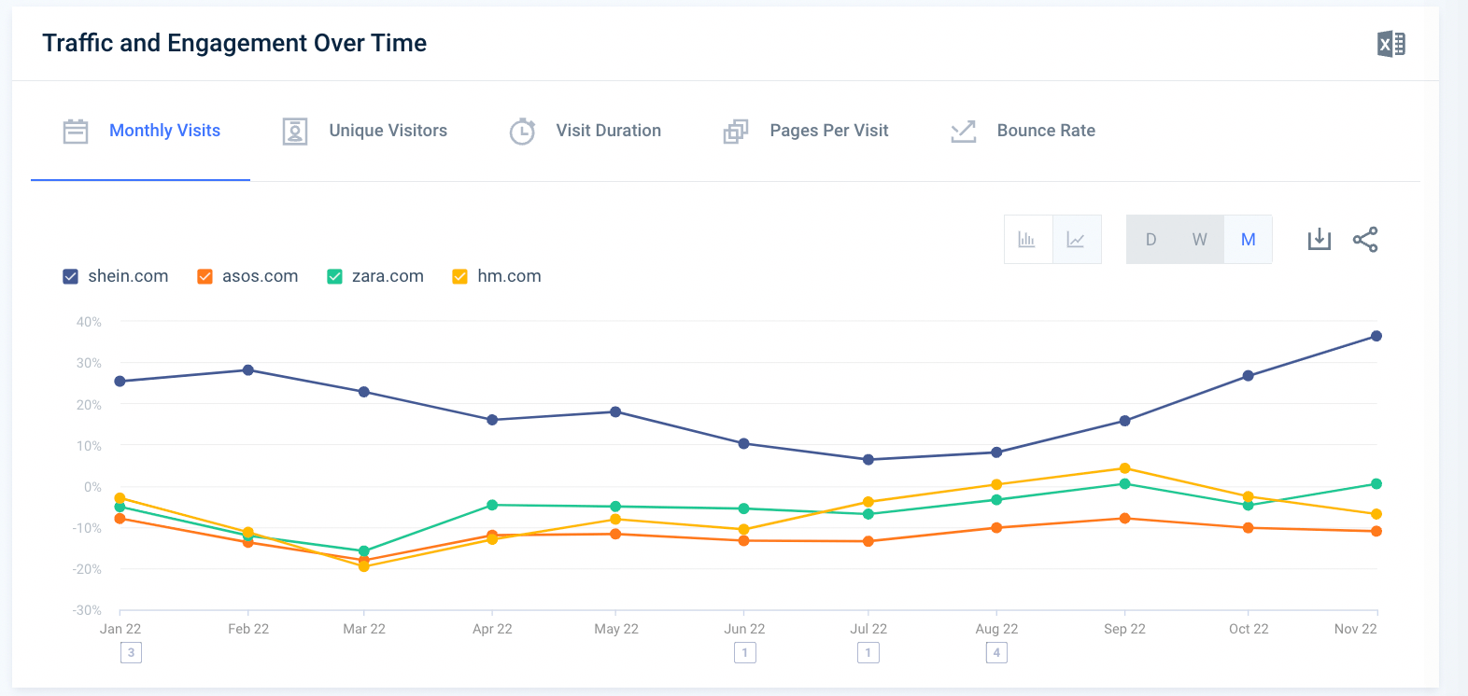This screenshot has width=1468, height=696.
Task: Click asos.com data point for Nov 22
Action: [1376, 532]
